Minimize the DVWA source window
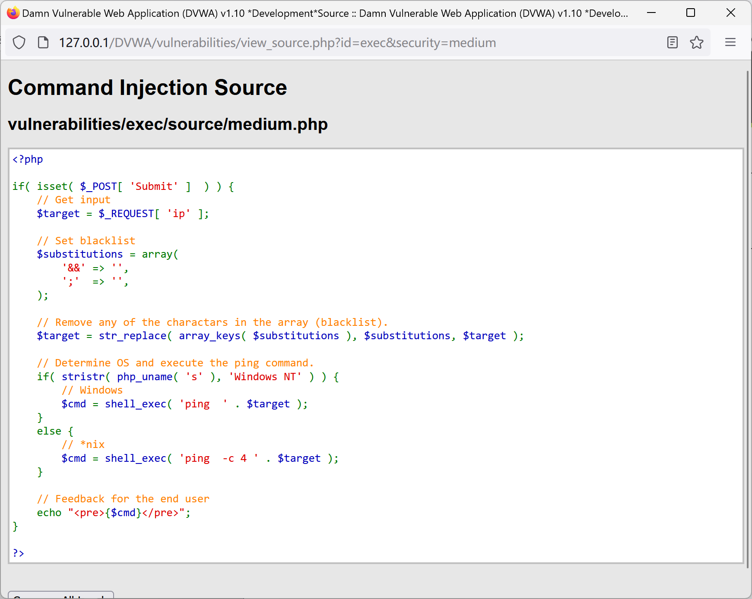Viewport: 752px width, 599px height. [x=651, y=13]
